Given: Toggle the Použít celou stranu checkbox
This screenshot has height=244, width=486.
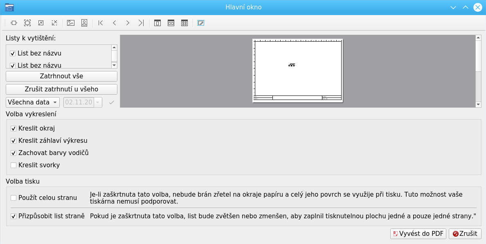Looking at the screenshot, I should [13, 198].
